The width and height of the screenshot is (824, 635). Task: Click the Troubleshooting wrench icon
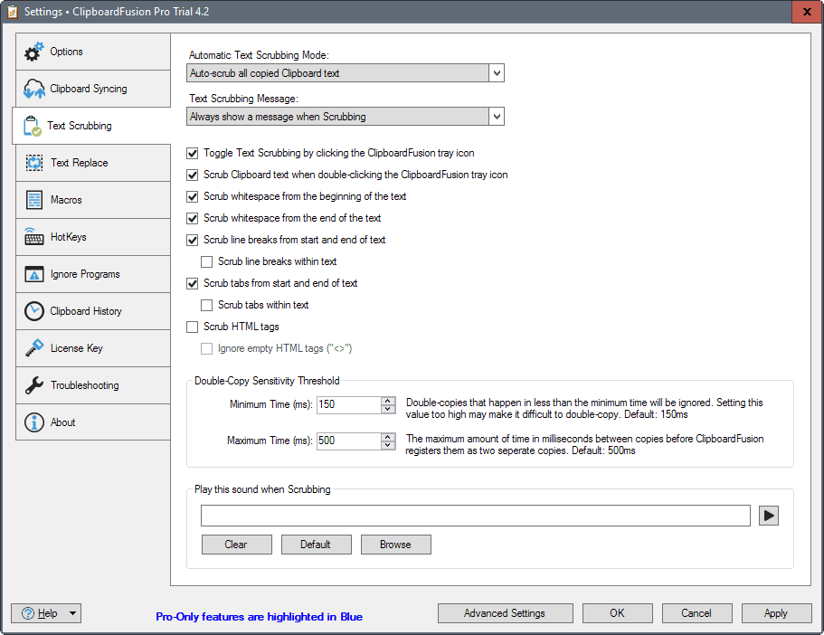click(x=34, y=385)
